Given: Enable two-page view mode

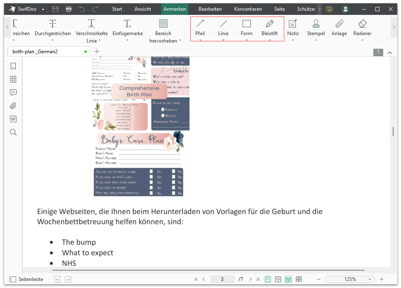Looking at the screenshot, I should pos(278,279).
